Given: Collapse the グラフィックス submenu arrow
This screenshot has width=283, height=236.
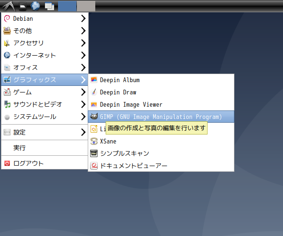Looking at the screenshot, I should 83,80.
